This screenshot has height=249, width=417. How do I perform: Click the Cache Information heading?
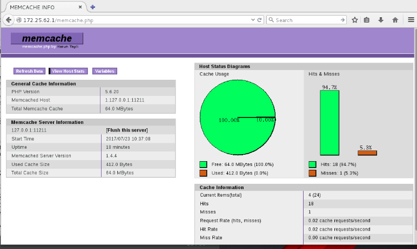[x=221, y=188]
